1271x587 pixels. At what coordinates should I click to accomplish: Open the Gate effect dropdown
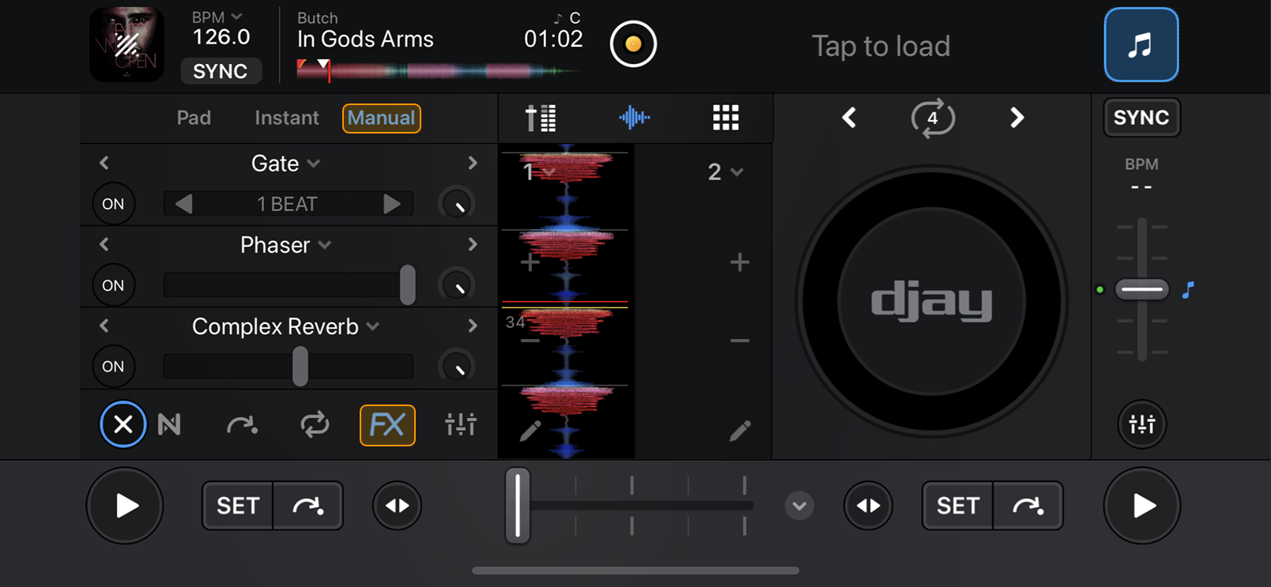click(285, 164)
